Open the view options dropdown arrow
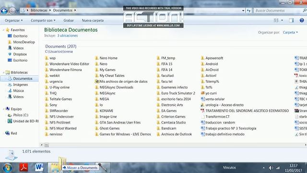 click(x=282, y=20)
